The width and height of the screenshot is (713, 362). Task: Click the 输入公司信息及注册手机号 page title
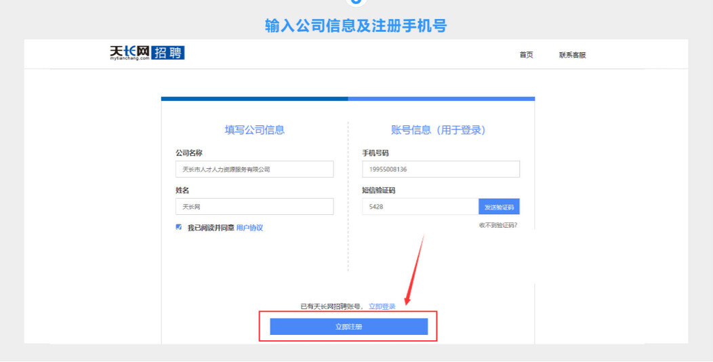tap(356, 26)
